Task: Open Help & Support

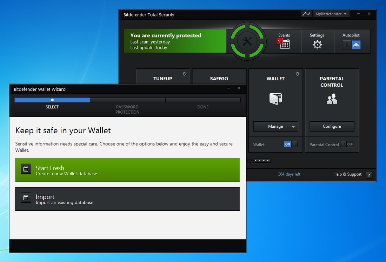Action: click(347, 174)
